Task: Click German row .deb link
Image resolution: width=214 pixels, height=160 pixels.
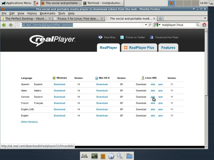Action: pos(152,97)
